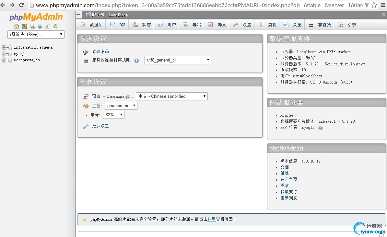Click the log out door icon

pyautogui.click(x=24, y=26)
